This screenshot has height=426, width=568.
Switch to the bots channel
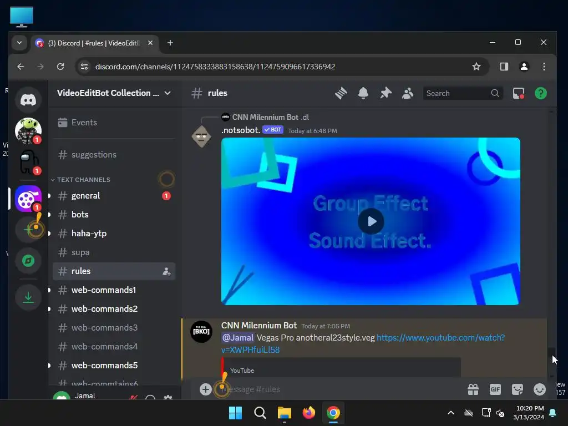pos(114,215)
